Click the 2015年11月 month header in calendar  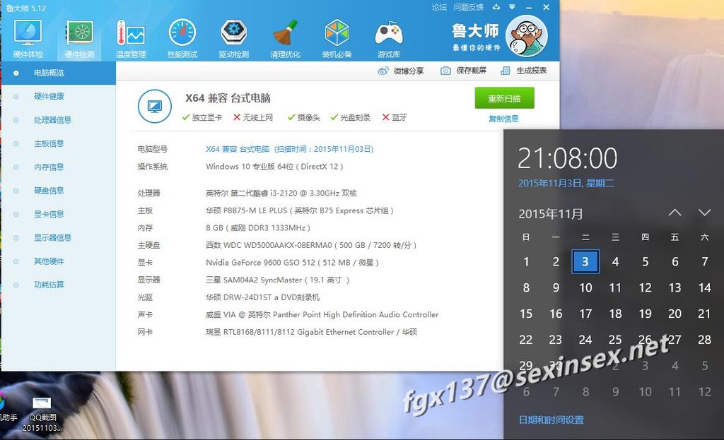coord(550,213)
